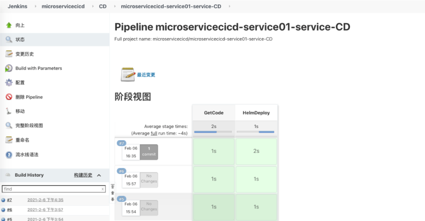425x221 pixels.
Task: Click the gear icon beside 配置
Action: coord(9,82)
